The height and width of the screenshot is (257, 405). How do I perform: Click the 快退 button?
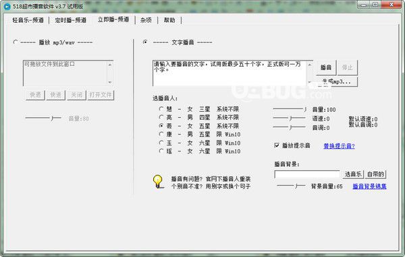pos(35,95)
